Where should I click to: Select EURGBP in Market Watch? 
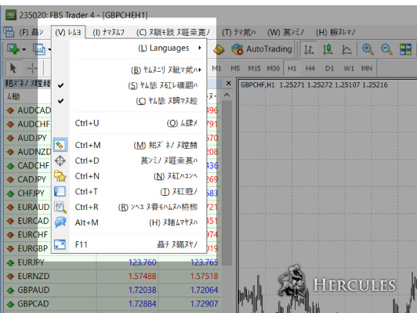[x=33, y=248]
